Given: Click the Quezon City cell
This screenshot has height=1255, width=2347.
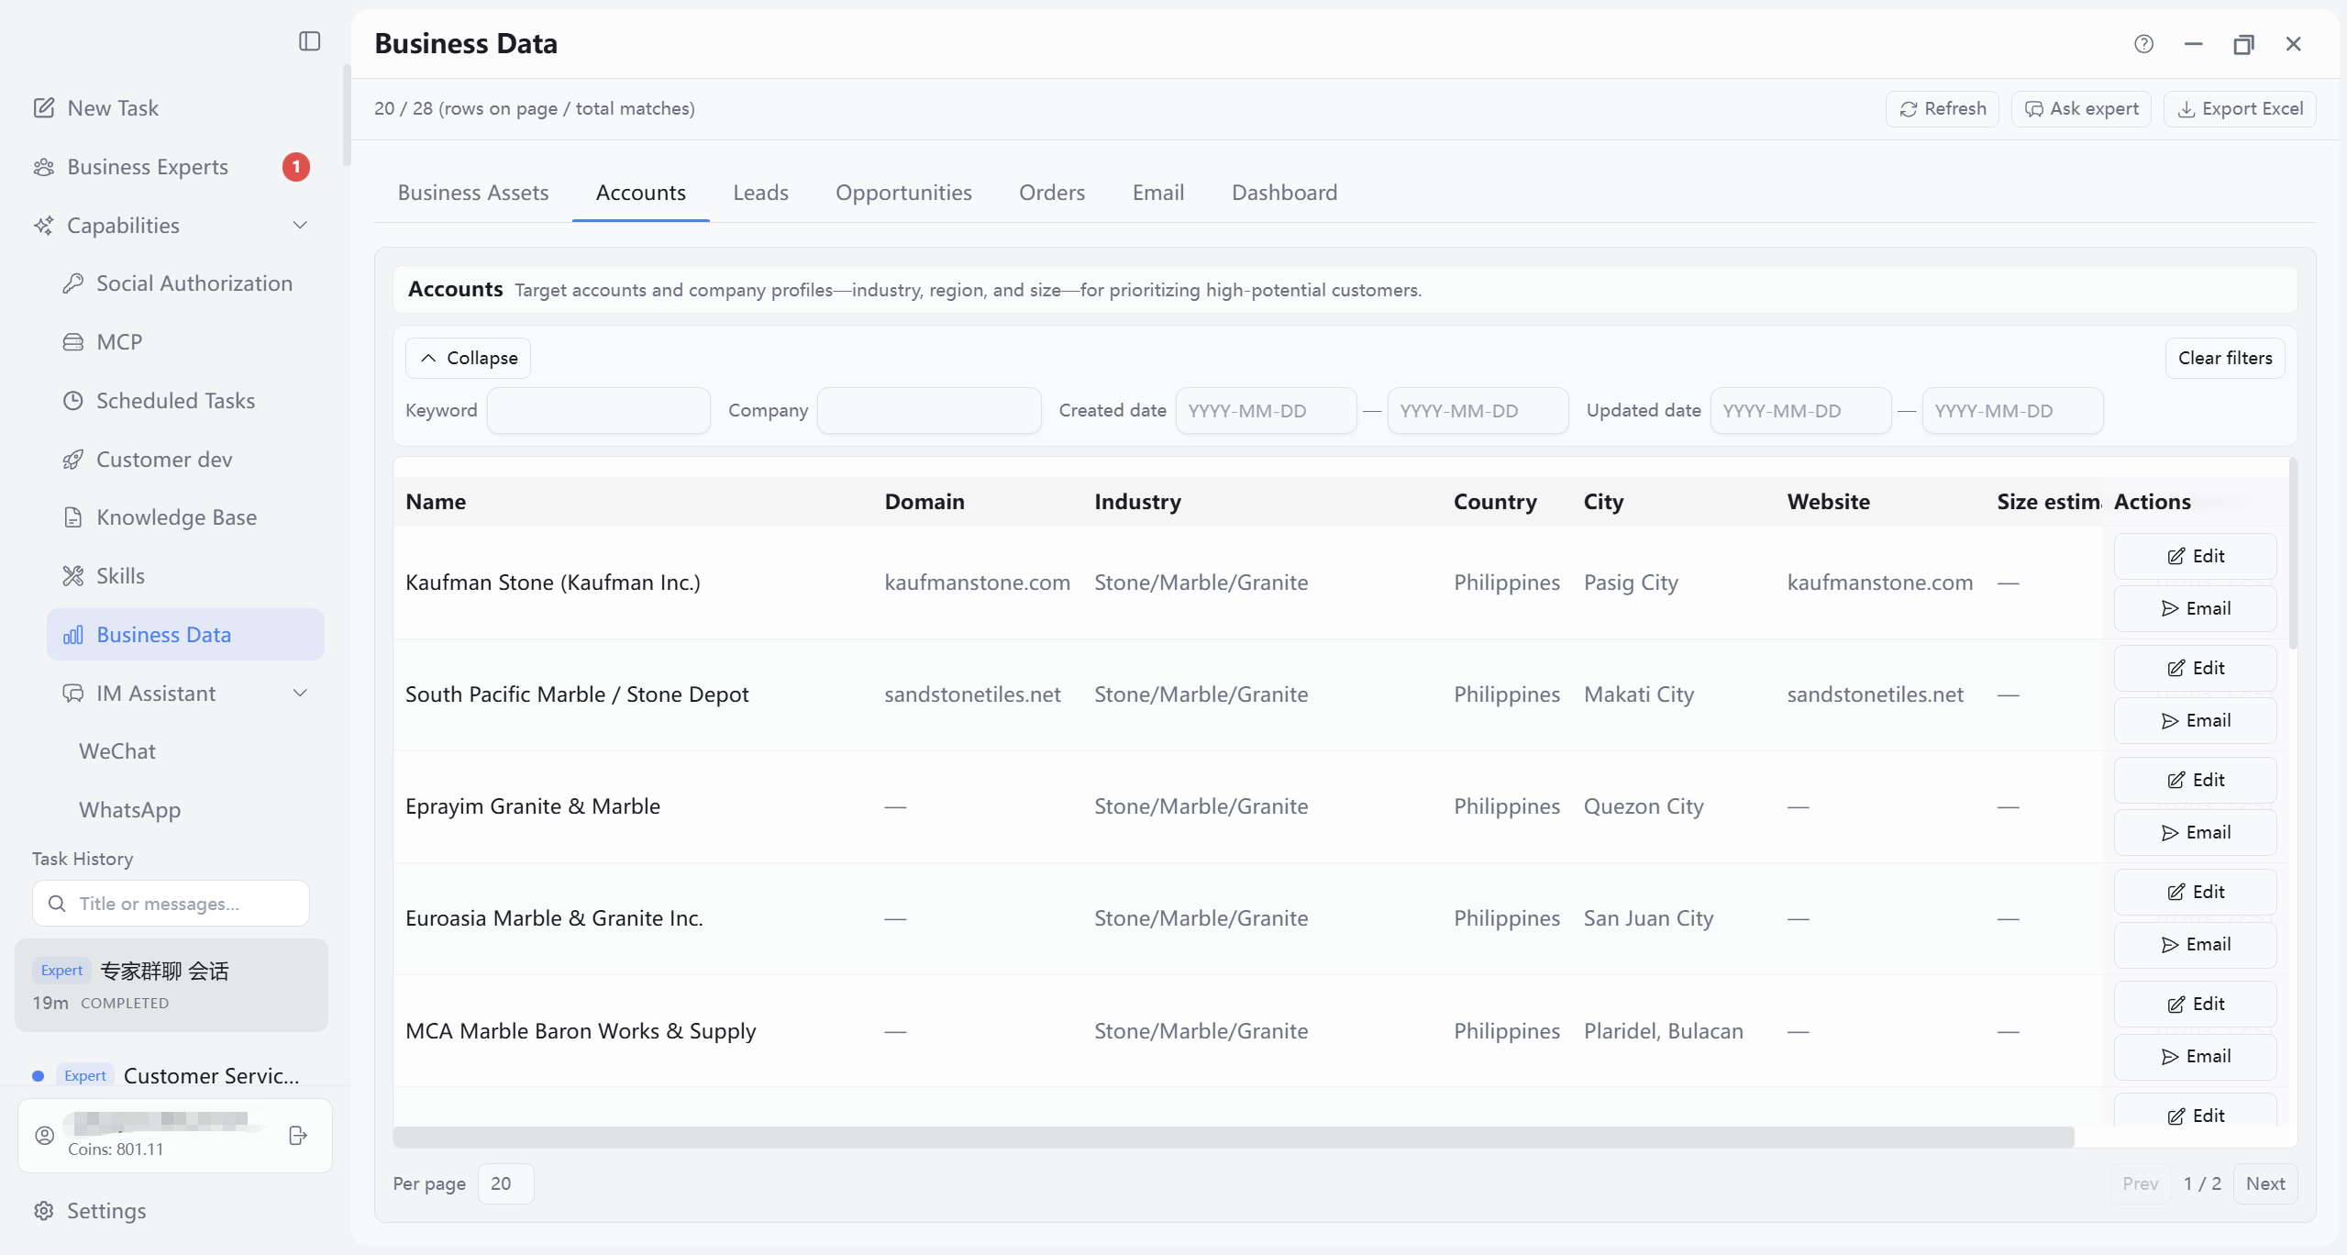Looking at the screenshot, I should [x=1644, y=806].
